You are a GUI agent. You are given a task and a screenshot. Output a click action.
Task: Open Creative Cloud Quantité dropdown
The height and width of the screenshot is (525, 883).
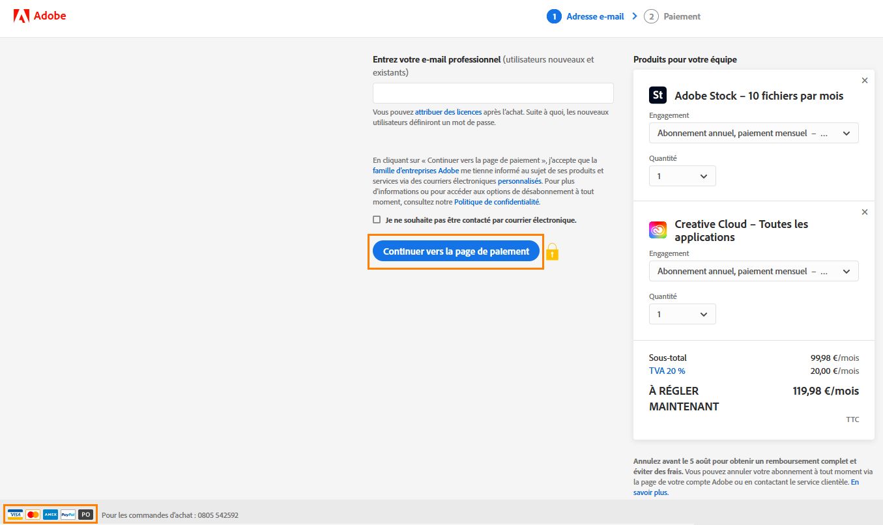[x=682, y=314]
